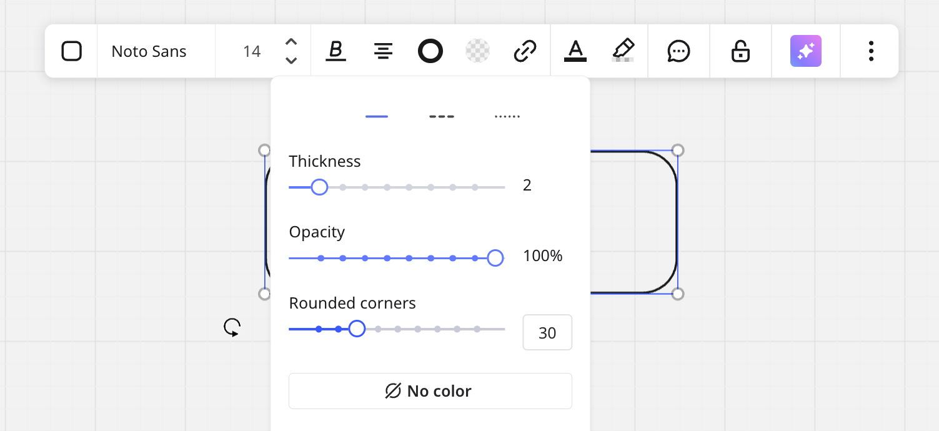This screenshot has width=939, height=431.
Task: Open the border style options
Action: 430,51
